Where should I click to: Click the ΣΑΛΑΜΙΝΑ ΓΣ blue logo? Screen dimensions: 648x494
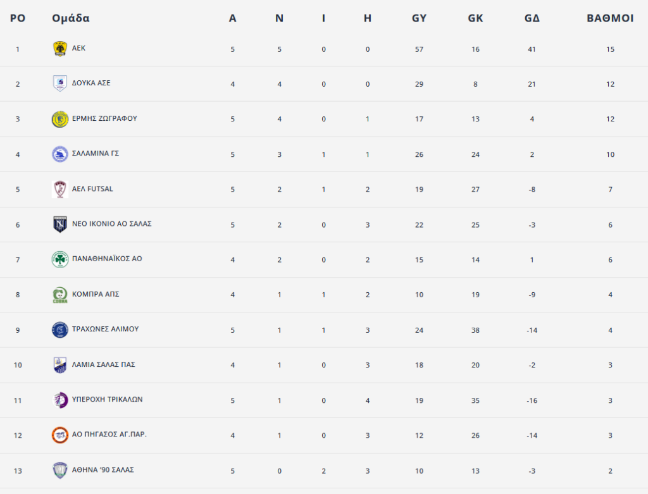[60, 154]
